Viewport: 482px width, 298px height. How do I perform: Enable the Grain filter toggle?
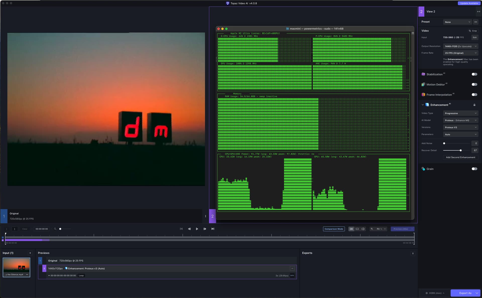[474, 169]
